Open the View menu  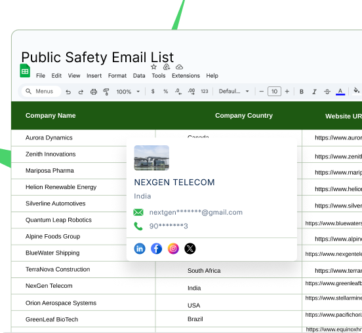[x=74, y=76]
